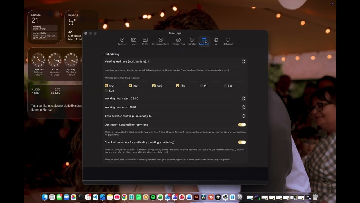Open the Prefilter settings panel

[x=192, y=41]
